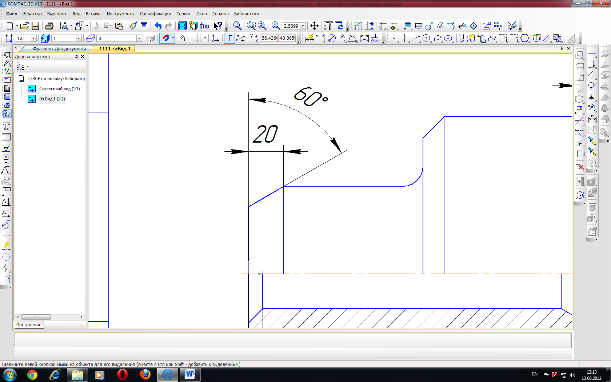Viewport: 611px width, 382px height.
Task: Select the text input tool
Action: pyautogui.click(x=6, y=126)
